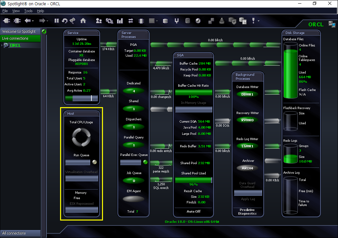
Task: Click the DBWR1 Database Writer button
Action: click(247, 94)
